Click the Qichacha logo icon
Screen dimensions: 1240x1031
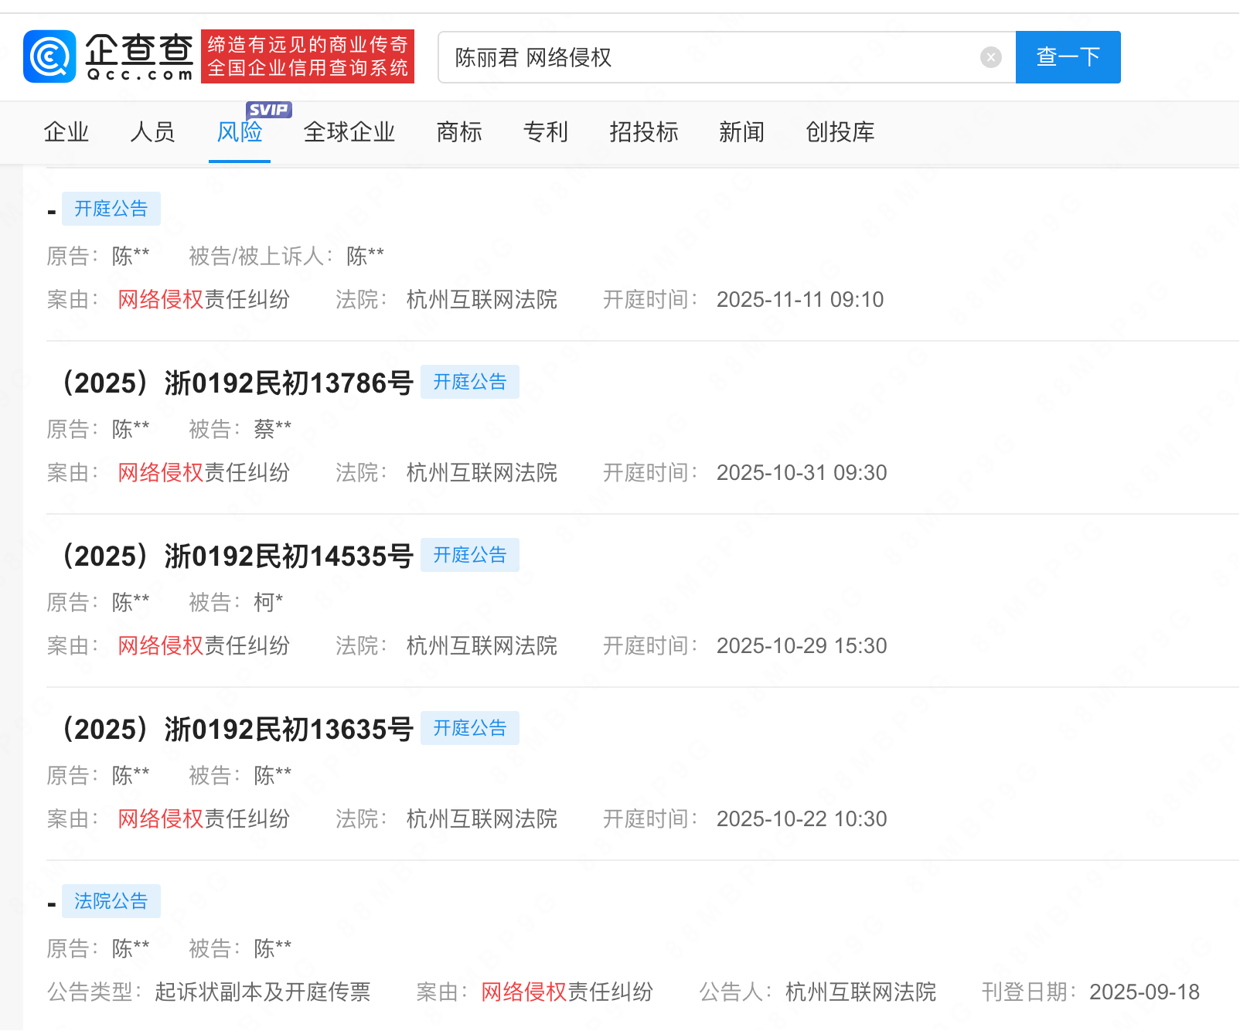49,56
